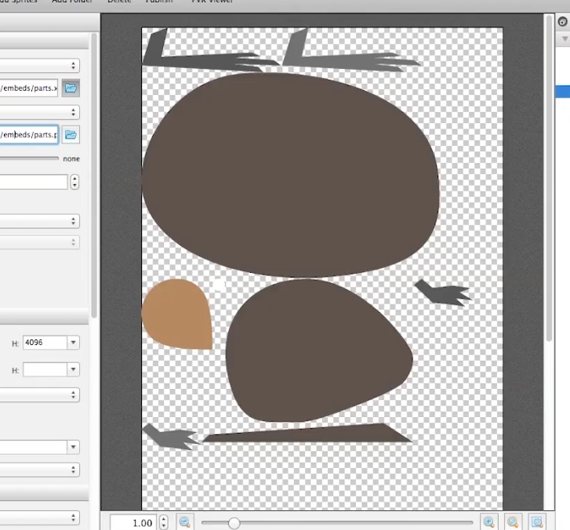570x530 pixels.
Task: Click stepper arrows next to 1.00 zoom
Action: 164,523
